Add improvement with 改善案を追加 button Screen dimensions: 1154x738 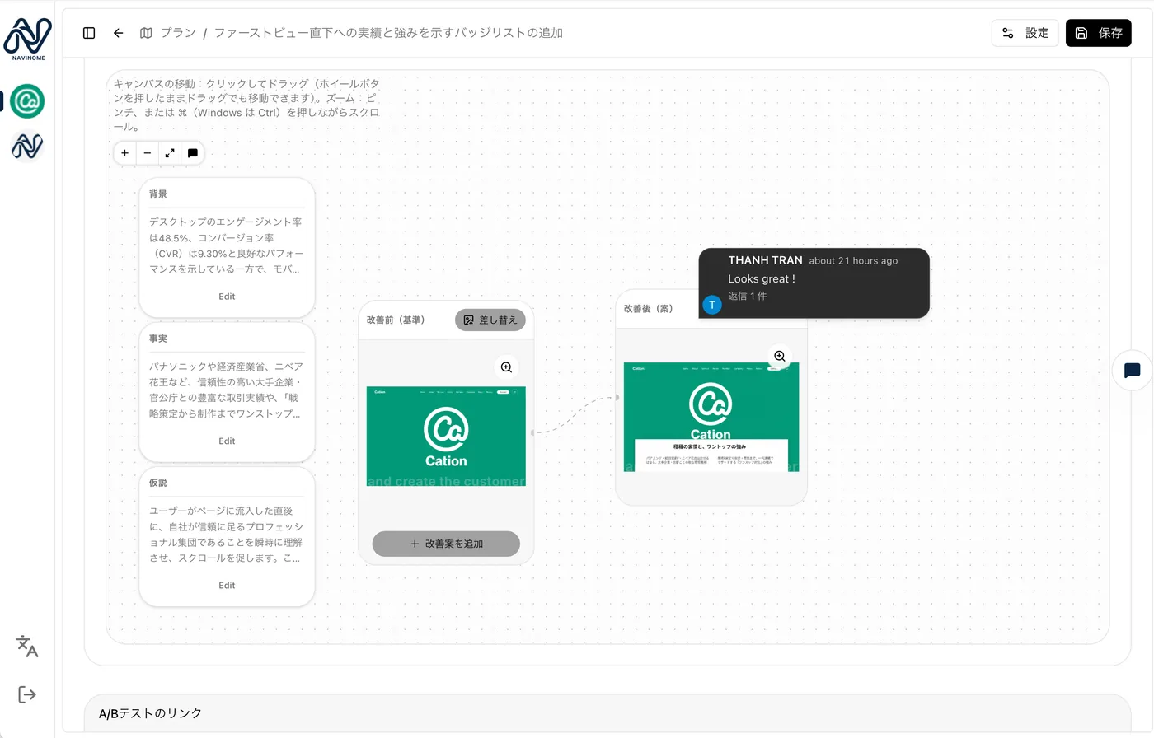446,544
